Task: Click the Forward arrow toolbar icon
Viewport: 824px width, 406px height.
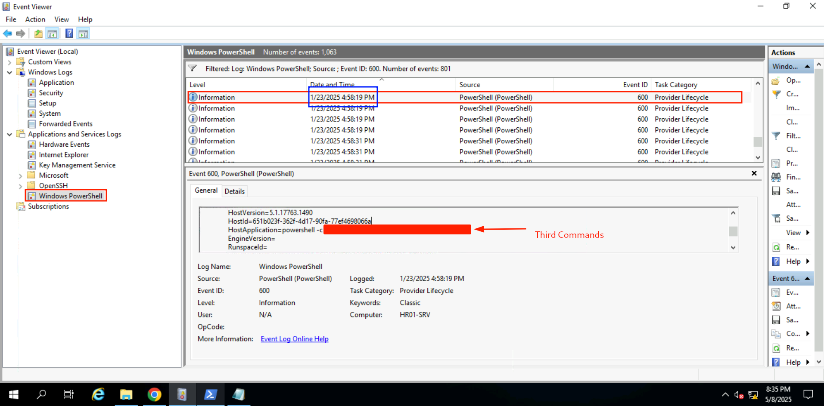Action: point(20,34)
